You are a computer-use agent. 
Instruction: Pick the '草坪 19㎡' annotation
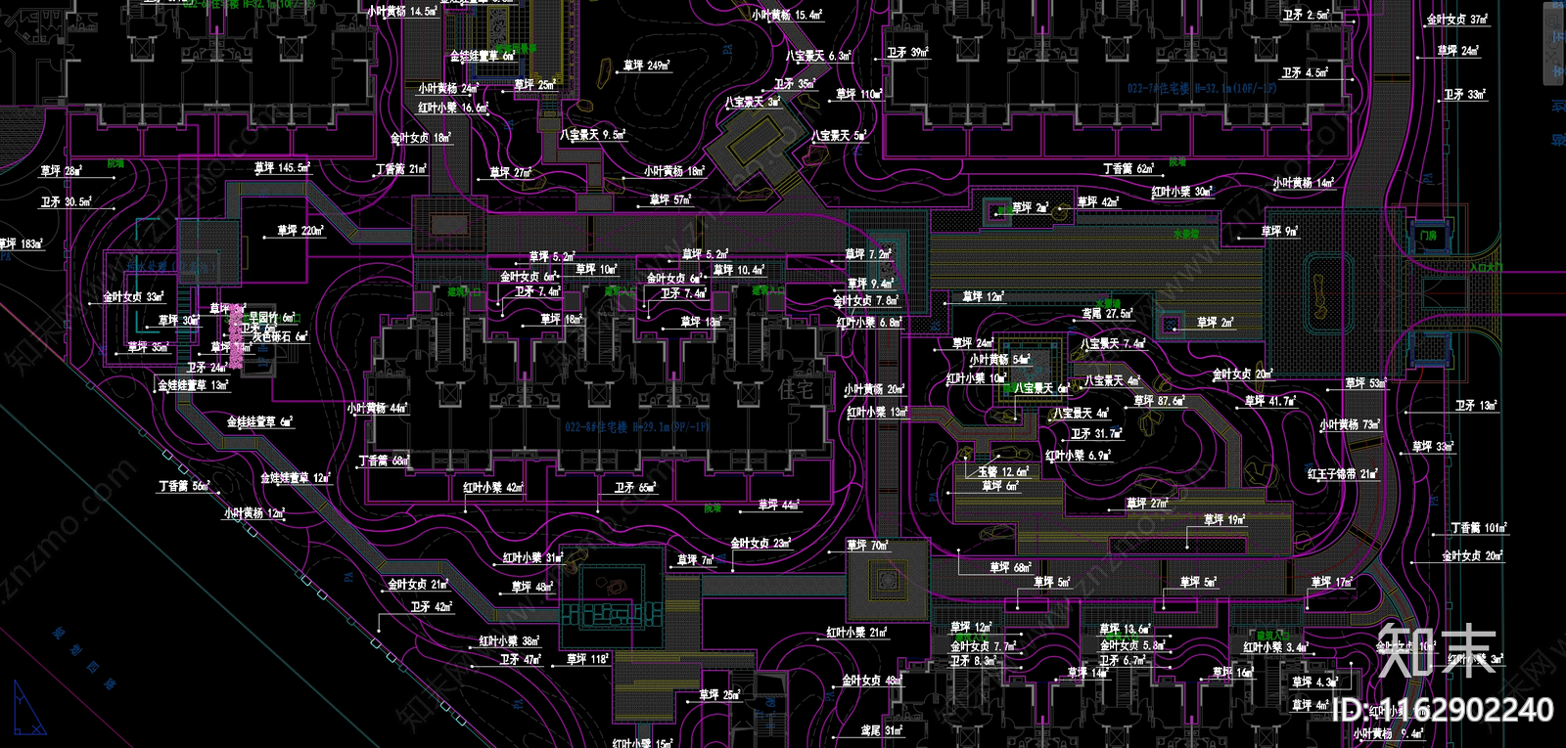tap(1225, 520)
